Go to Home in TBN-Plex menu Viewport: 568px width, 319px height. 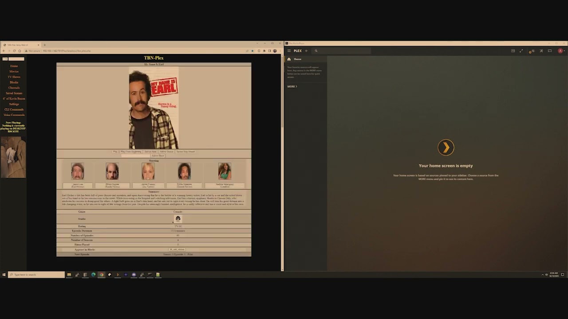14,66
